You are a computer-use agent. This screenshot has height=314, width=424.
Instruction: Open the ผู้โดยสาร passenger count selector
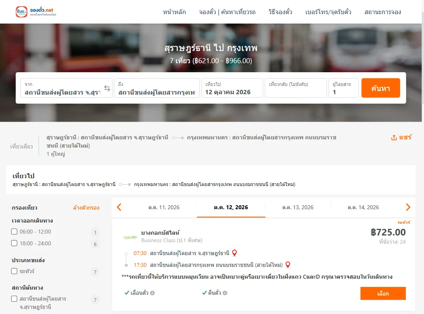point(344,88)
